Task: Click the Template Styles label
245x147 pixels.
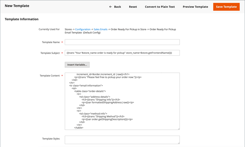Action: pos(51,139)
